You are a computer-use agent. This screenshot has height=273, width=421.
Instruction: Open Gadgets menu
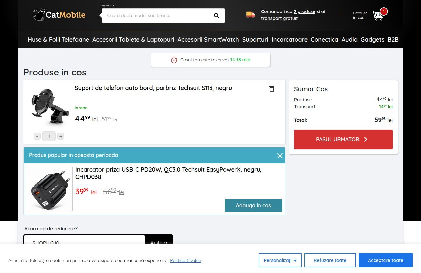pos(372,40)
